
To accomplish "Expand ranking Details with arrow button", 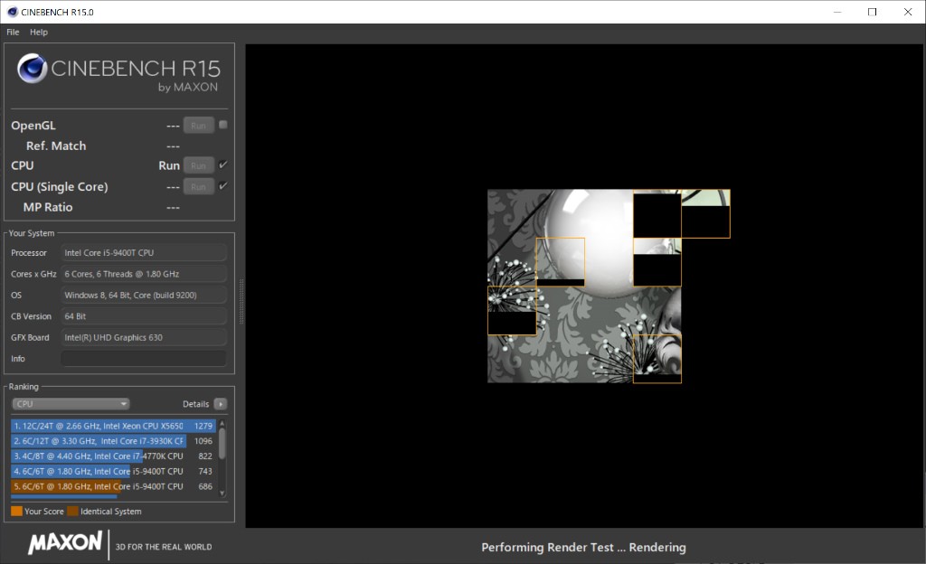I will pos(220,404).
